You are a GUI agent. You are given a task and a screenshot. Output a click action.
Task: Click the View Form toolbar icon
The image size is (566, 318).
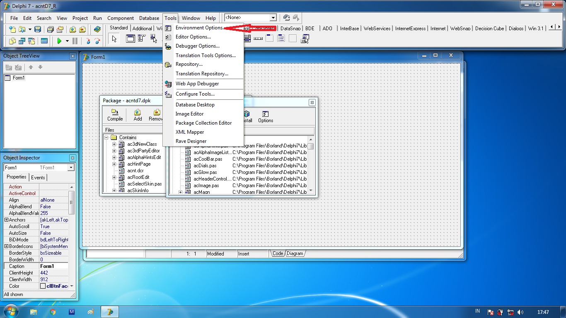pyautogui.click(x=22, y=41)
